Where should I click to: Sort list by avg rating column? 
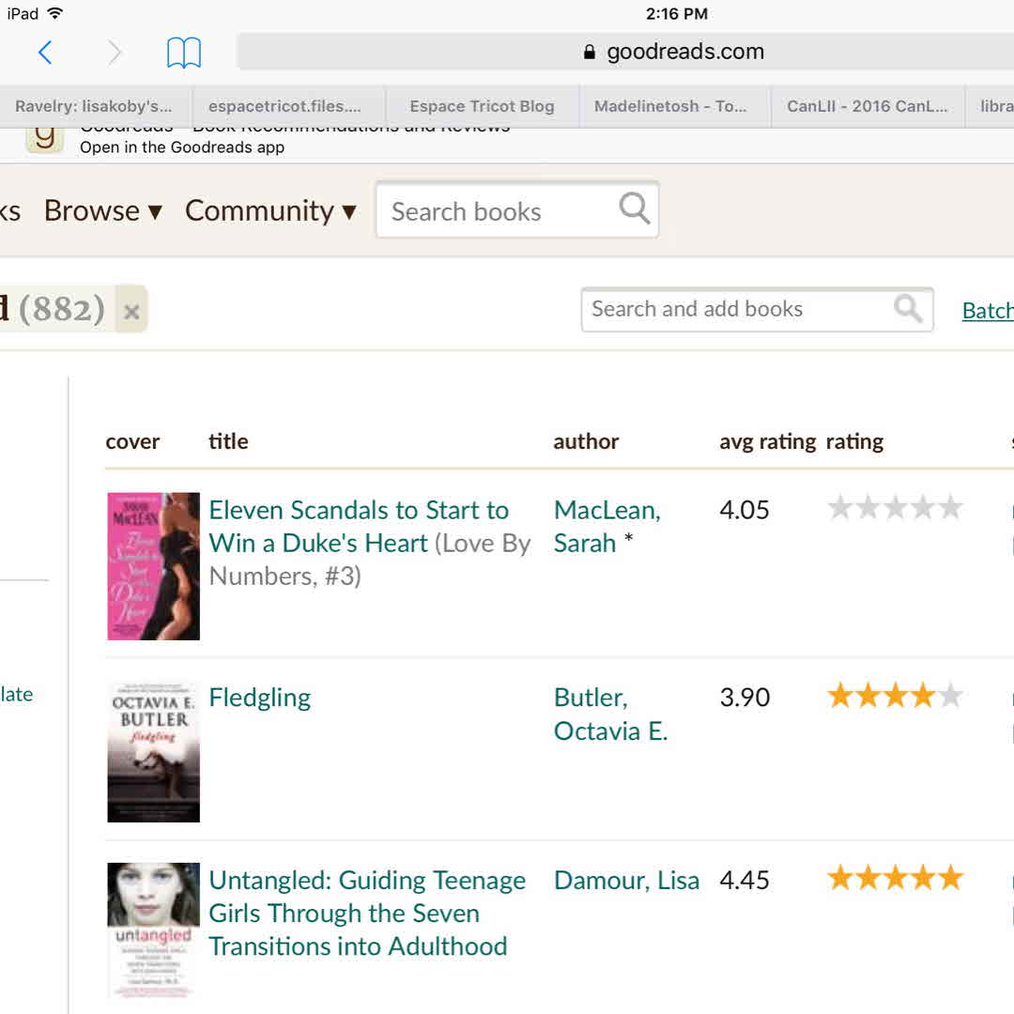tap(767, 441)
